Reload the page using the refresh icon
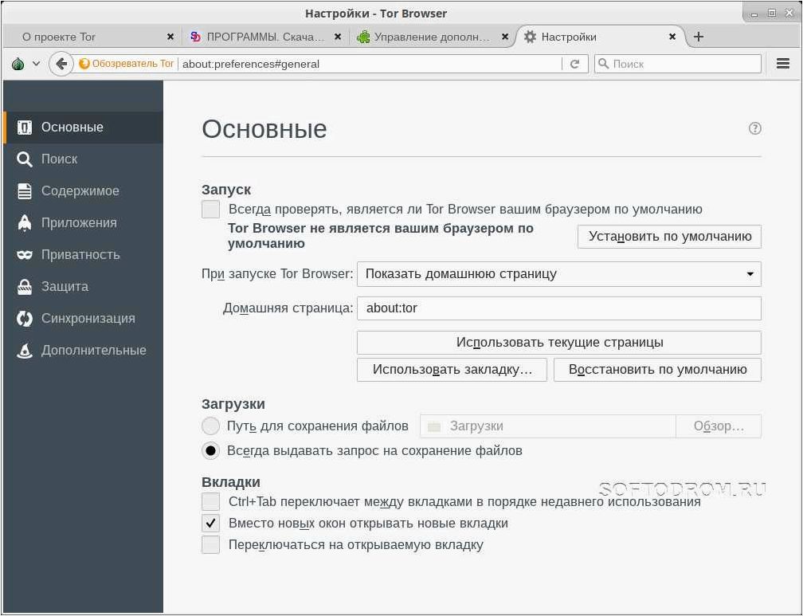Image resolution: width=803 pixels, height=616 pixels. coord(574,64)
